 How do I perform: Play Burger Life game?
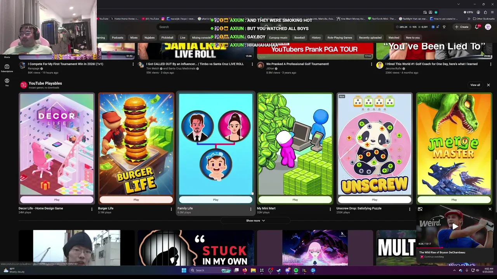coord(136,200)
